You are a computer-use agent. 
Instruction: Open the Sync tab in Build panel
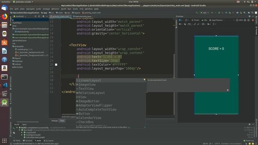(x=24, y=124)
